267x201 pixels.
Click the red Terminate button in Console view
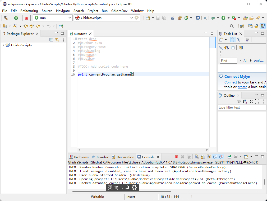point(176,156)
